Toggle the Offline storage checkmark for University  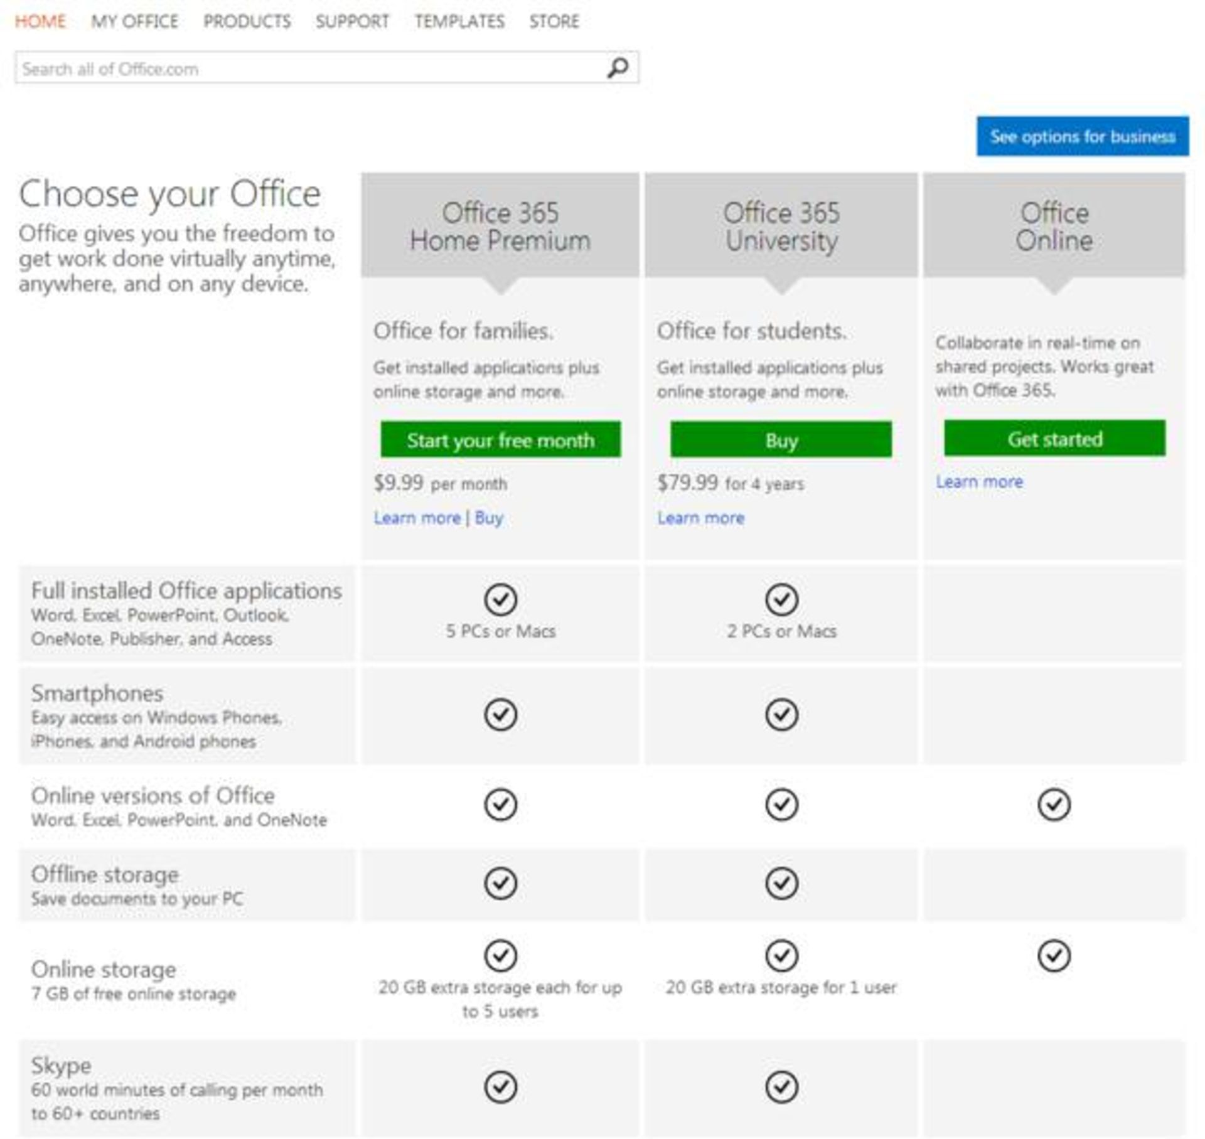[x=783, y=884]
